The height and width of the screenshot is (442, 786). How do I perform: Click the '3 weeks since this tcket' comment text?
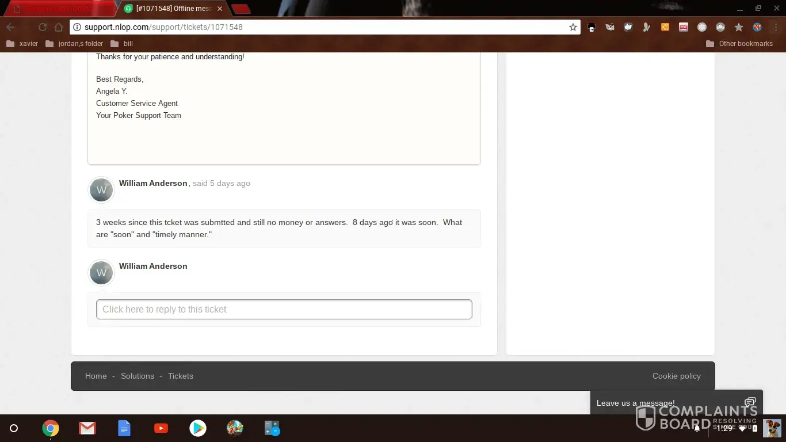(279, 228)
